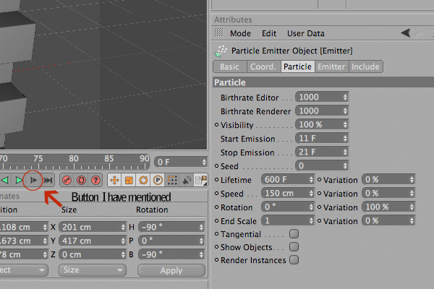Click the green Play Forwards button
Screen dimensions: 434x289
pos(19,181)
